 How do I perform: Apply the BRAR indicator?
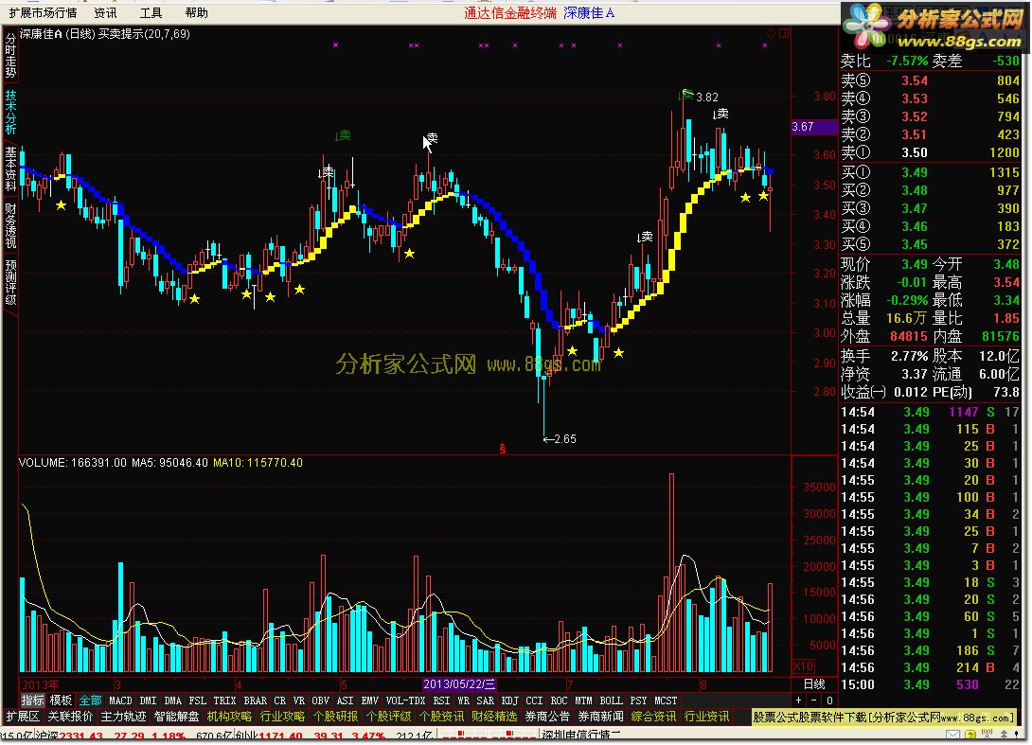255,701
